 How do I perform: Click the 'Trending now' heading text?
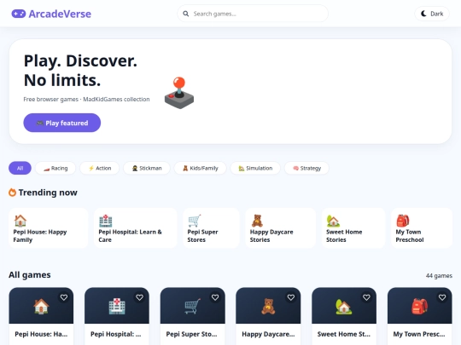pyautogui.click(x=48, y=193)
